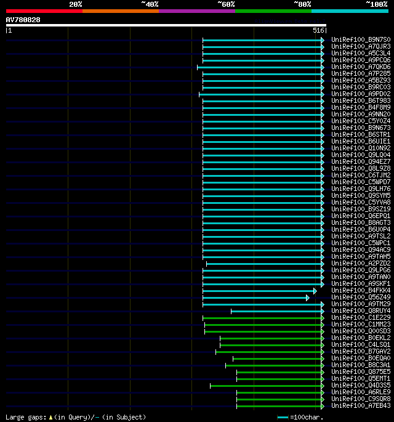Click the red 20% identity legend segment

[44, 11]
